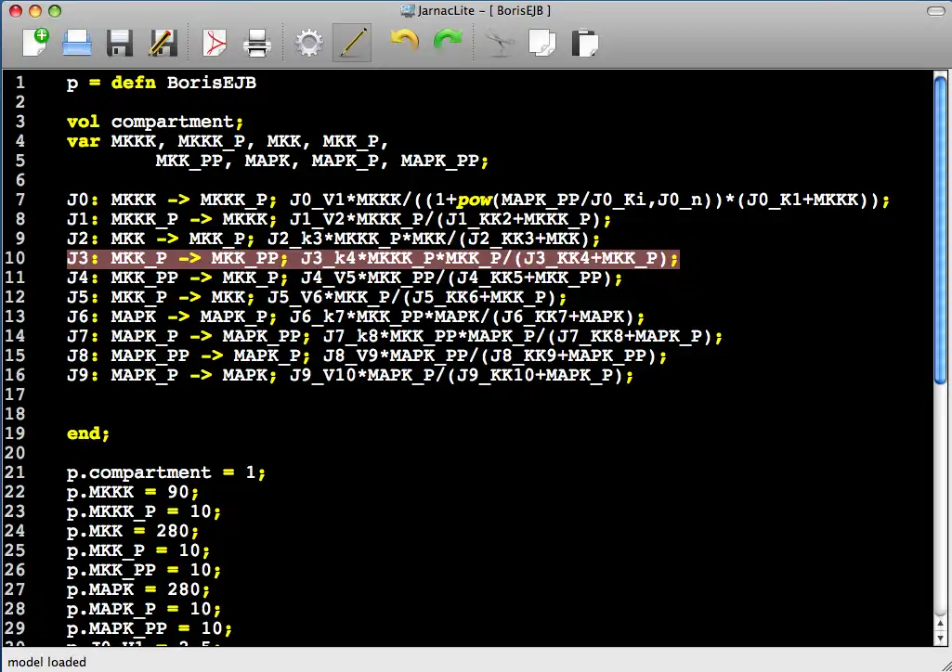952x672 pixels.
Task: Click the 'vol compartment;' line
Action: click(x=155, y=122)
